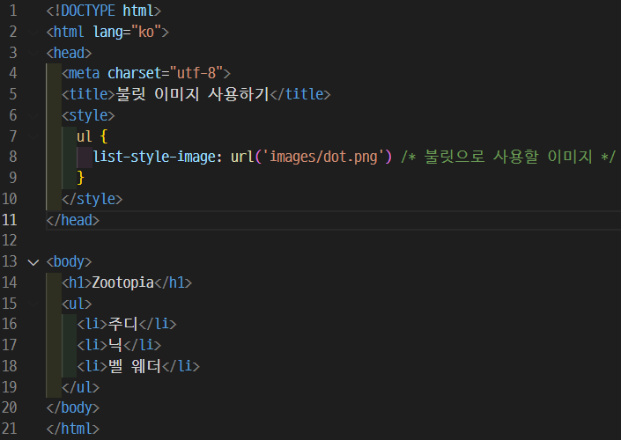Collapse the body tag fold chevron
This screenshot has width=621, height=440.
tap(33, 262)
